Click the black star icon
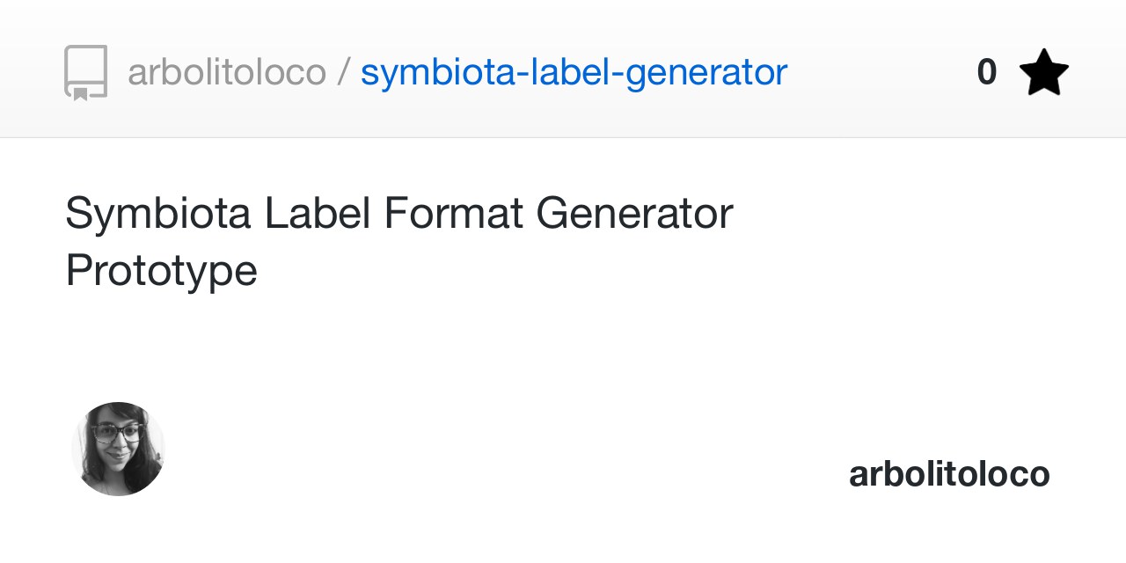Screen dimensions: 1126x563 click(1043, 73)
